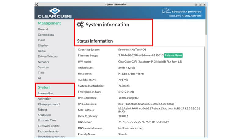Click the minimize button in title bar
Viewport: 238px width, 140px height.
196,5
